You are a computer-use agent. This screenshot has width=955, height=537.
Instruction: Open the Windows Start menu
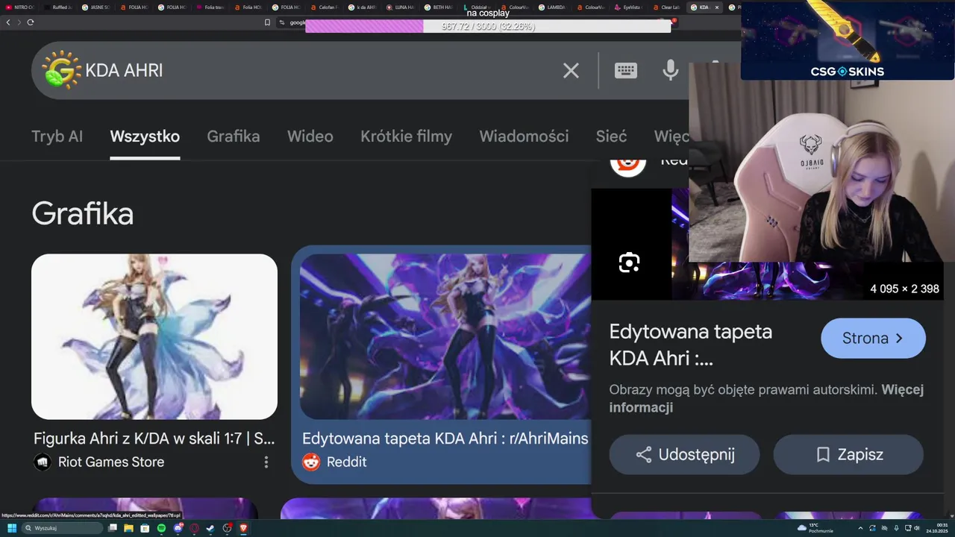(x=12, y=528)
